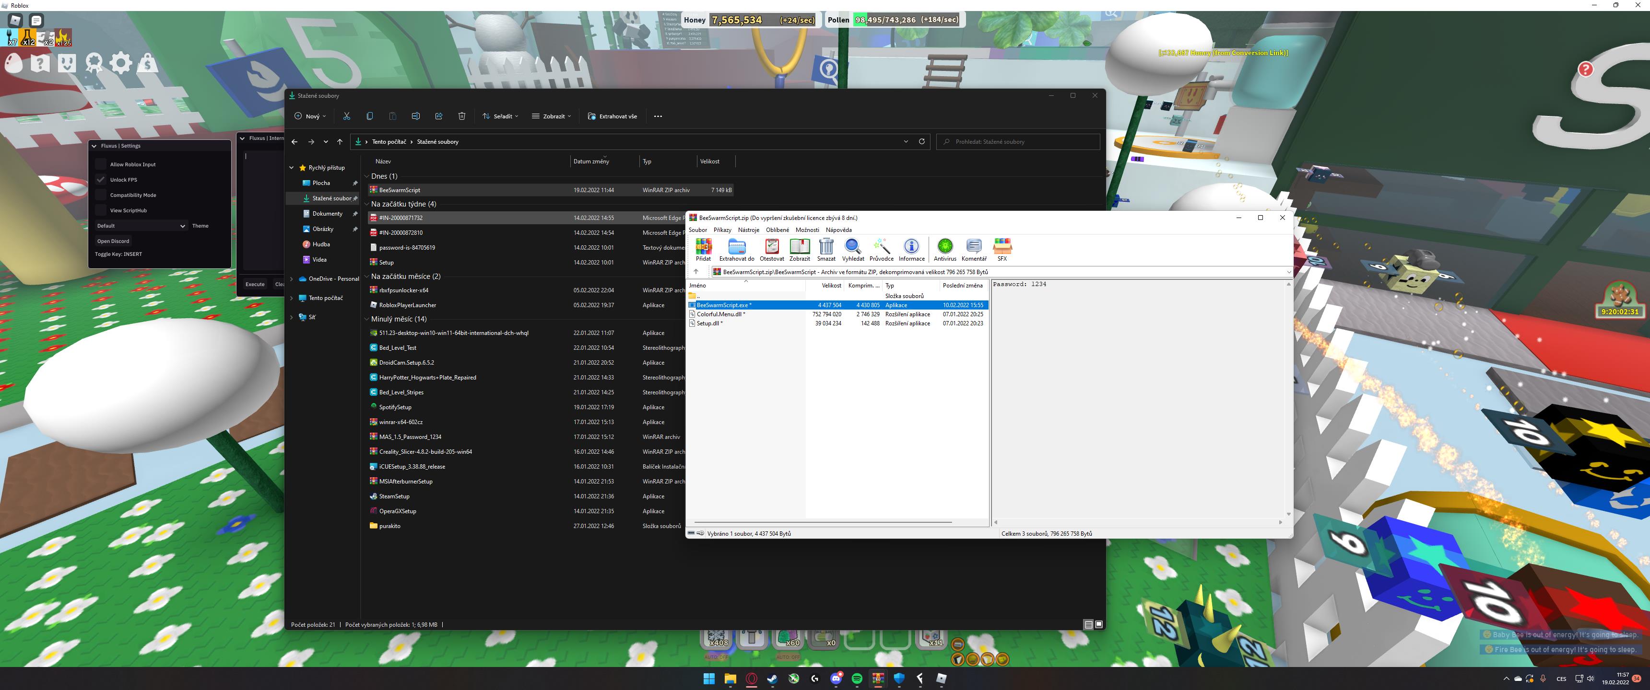
Task: Click the Informace icon in WinRAR toolbar
Action: coord(911,248)
